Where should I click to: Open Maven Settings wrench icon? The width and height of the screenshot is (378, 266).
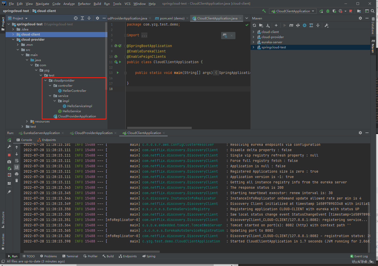coord(327,25)
